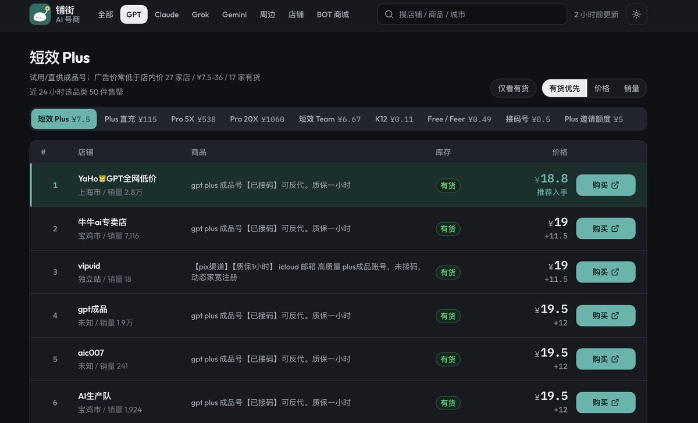The width and height of the screenshot is (698, 423).
Task: Click 购买 for gpt成品 row
Action: (x=606, y=316)
